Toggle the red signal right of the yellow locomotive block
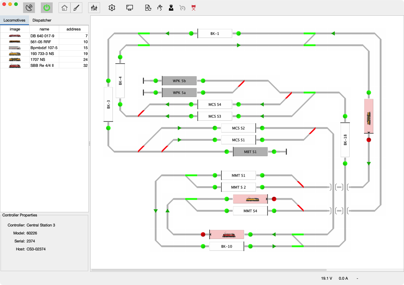 click(274, 199)
